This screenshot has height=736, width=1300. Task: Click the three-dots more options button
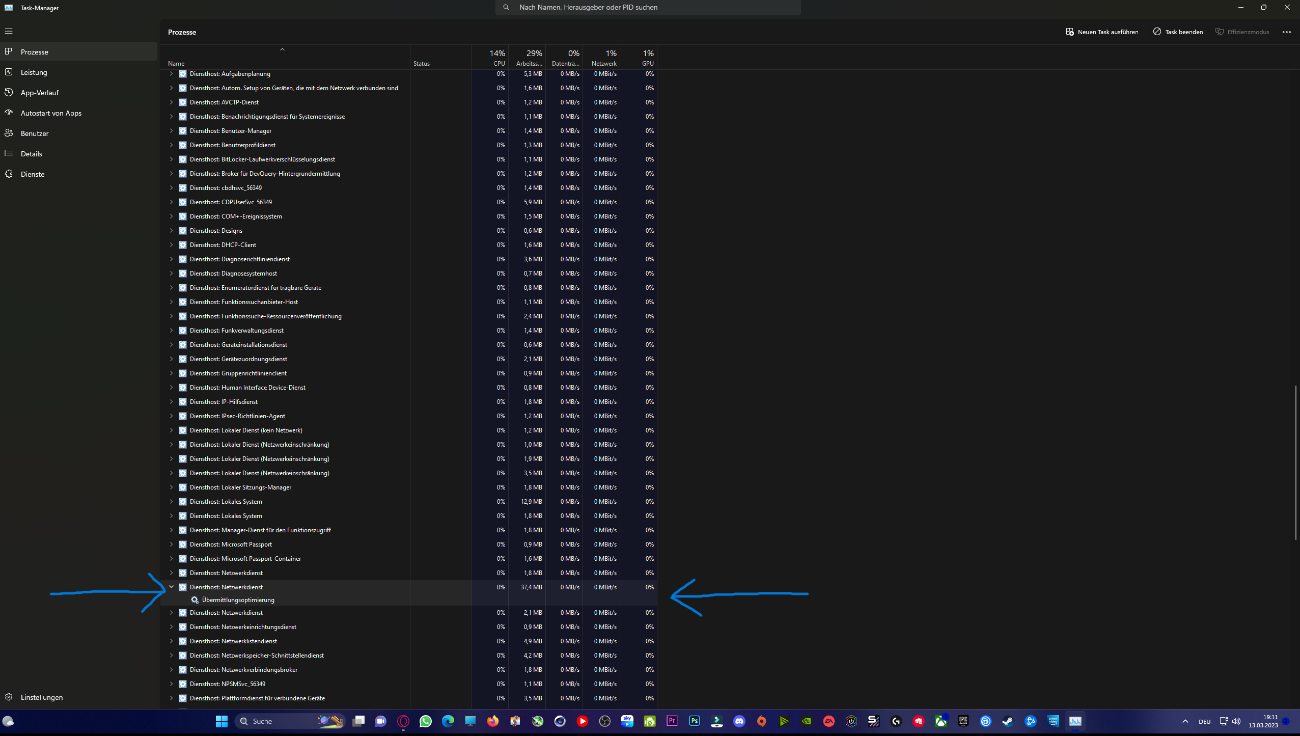1287,32
